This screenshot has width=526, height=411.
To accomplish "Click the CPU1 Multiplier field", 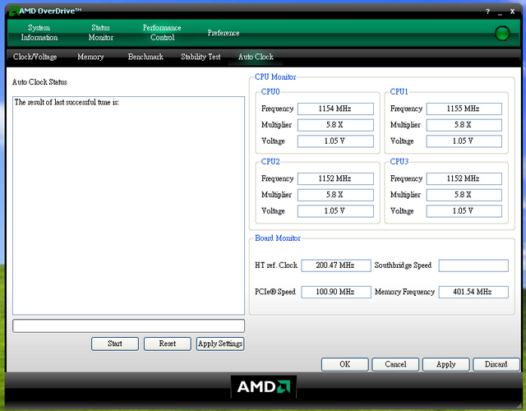I will [x=464, y=125].
